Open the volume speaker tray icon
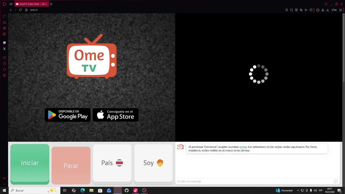 [x=315, y=190]
